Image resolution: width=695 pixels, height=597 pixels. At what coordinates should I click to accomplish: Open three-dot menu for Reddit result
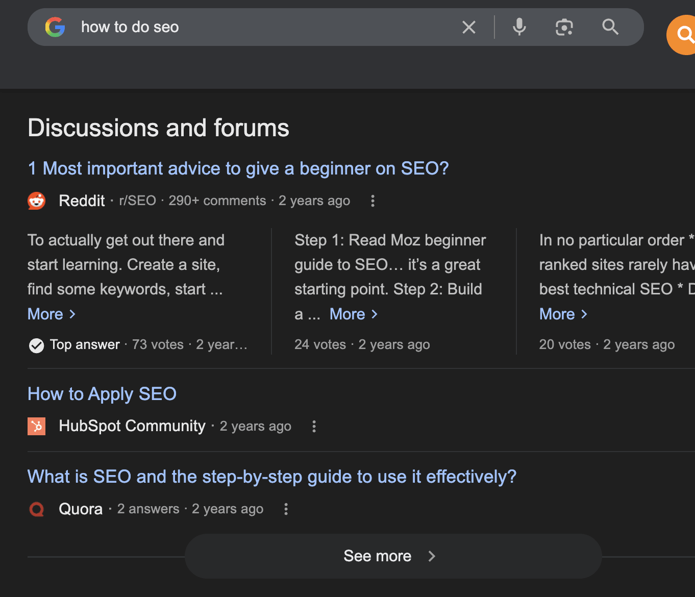click(373, 201)
